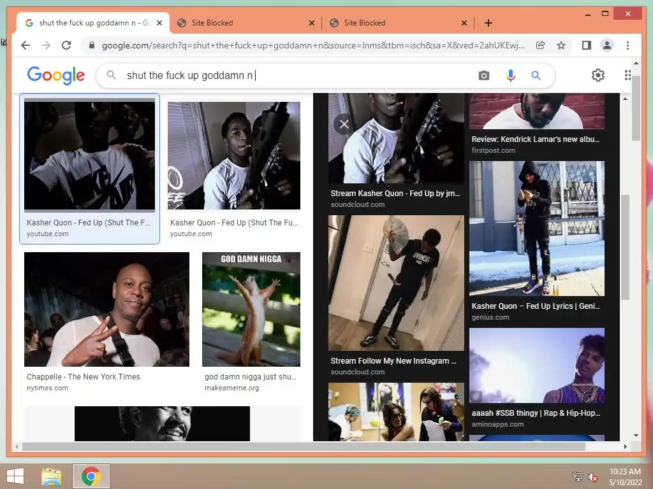Open aaaah #SSB thingy aminoapps link
The image size is (653, 489).
pyautogui.click(x=536, y=413)
